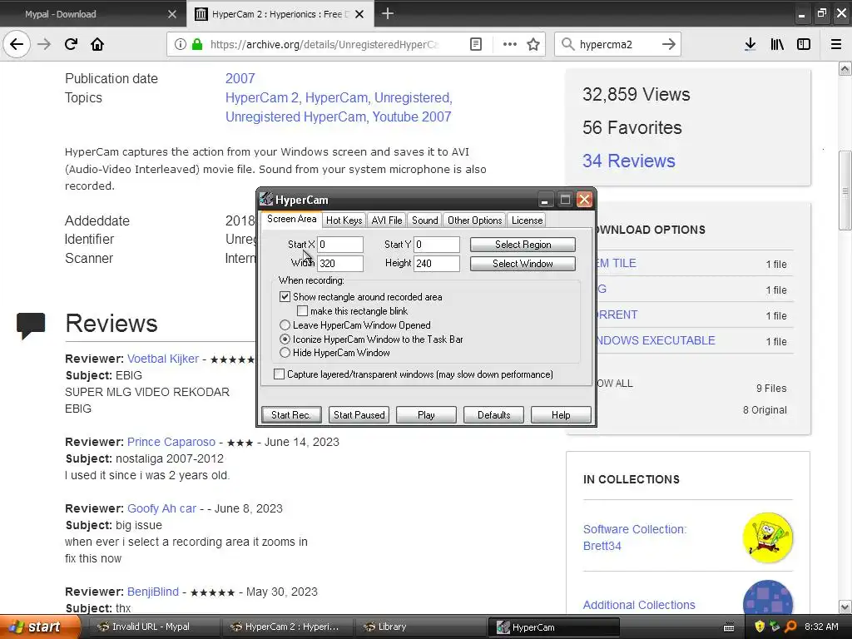Click the page scrollbar up arrow
Viewport: 852px width, 639px height.
(845, 68)
